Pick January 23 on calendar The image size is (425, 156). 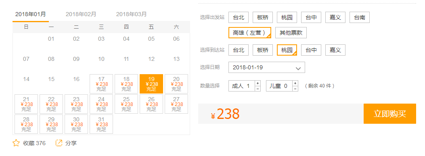[76, 104]
